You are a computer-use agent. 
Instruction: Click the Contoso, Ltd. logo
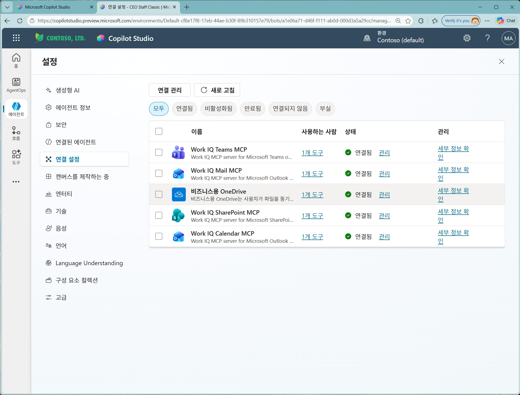click(x=60, y=38)
